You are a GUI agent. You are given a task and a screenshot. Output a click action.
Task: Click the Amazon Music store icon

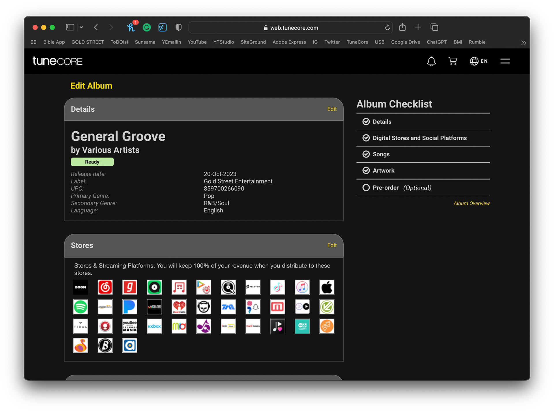tap(105, 307)
